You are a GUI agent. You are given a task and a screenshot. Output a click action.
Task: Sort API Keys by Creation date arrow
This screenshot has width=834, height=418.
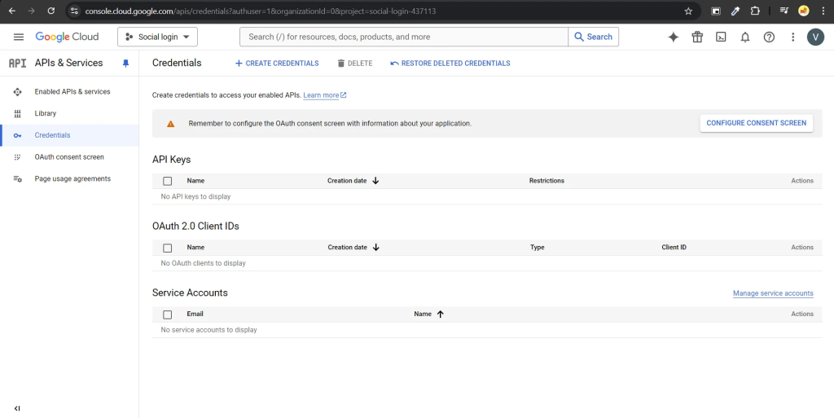coord(375,181)
